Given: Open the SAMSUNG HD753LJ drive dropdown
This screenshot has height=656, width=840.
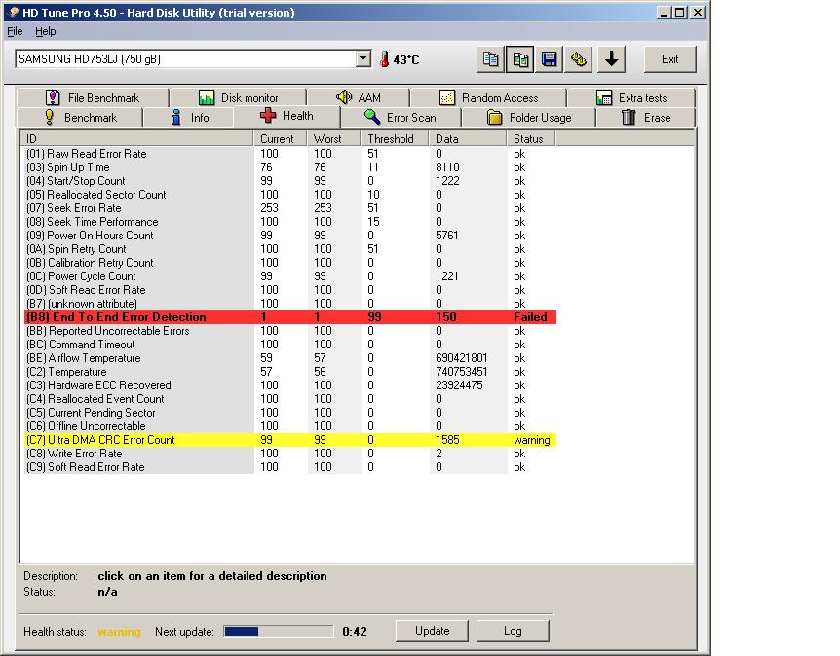Looking at the screenshot, I should click(363, 58).
